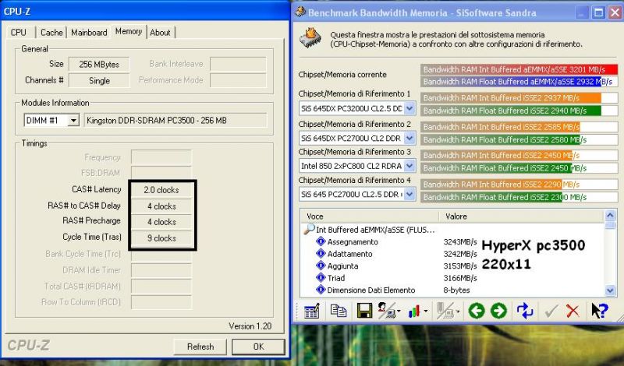Click the RAS# to CAS# Delay 4 clocks field

[x=161, y=206]
